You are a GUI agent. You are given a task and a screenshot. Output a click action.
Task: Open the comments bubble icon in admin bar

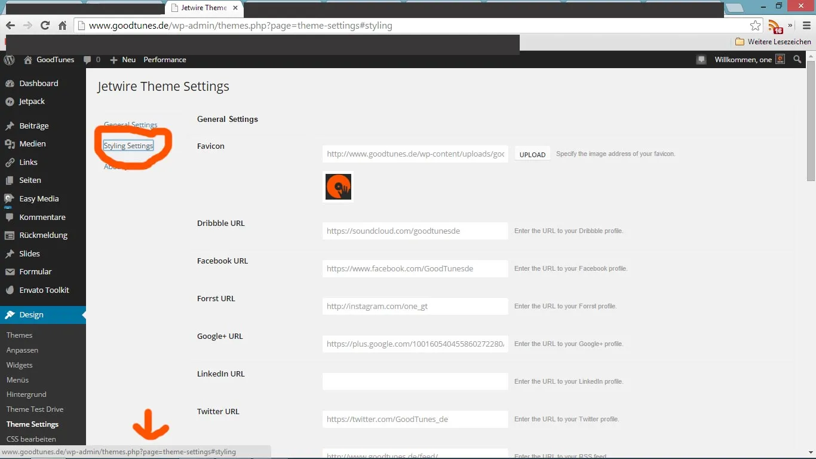click(x=87, y=60)
